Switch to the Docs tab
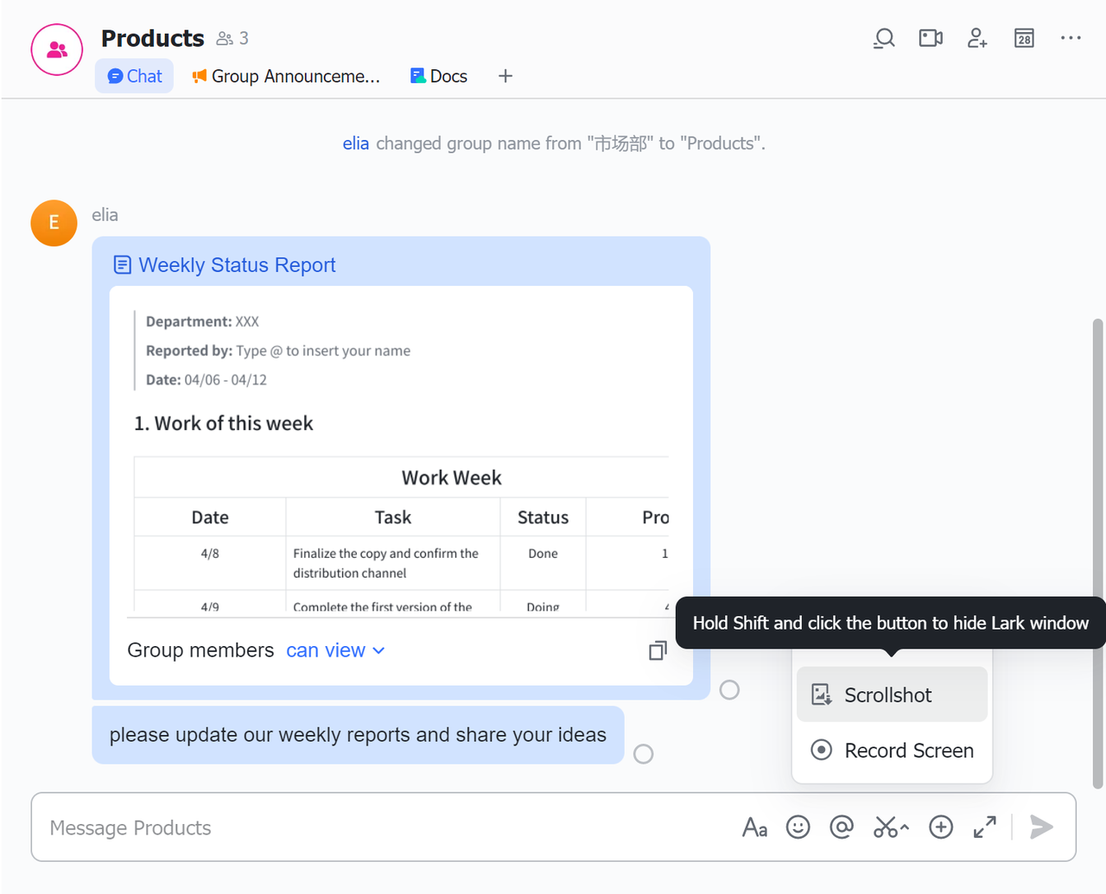The width and height of the screenshot is (1106, 894). pos(439,76)
